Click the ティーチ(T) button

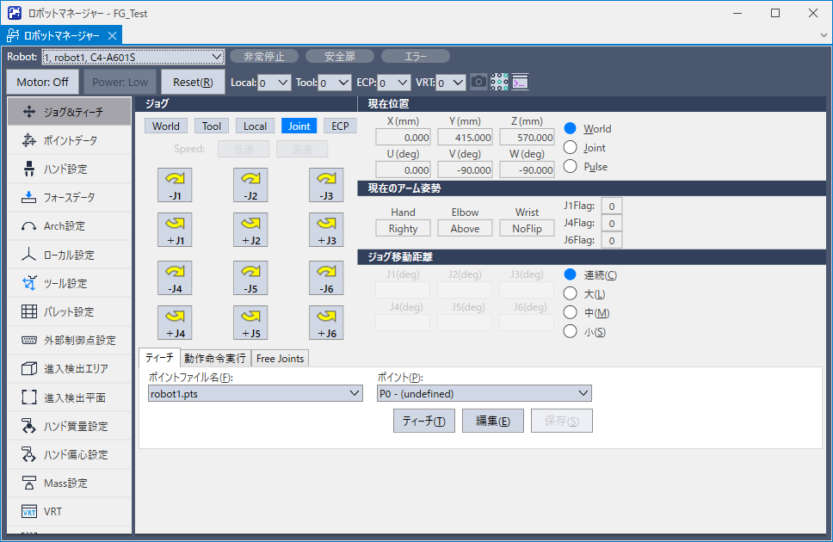click(x=423, y=421)
